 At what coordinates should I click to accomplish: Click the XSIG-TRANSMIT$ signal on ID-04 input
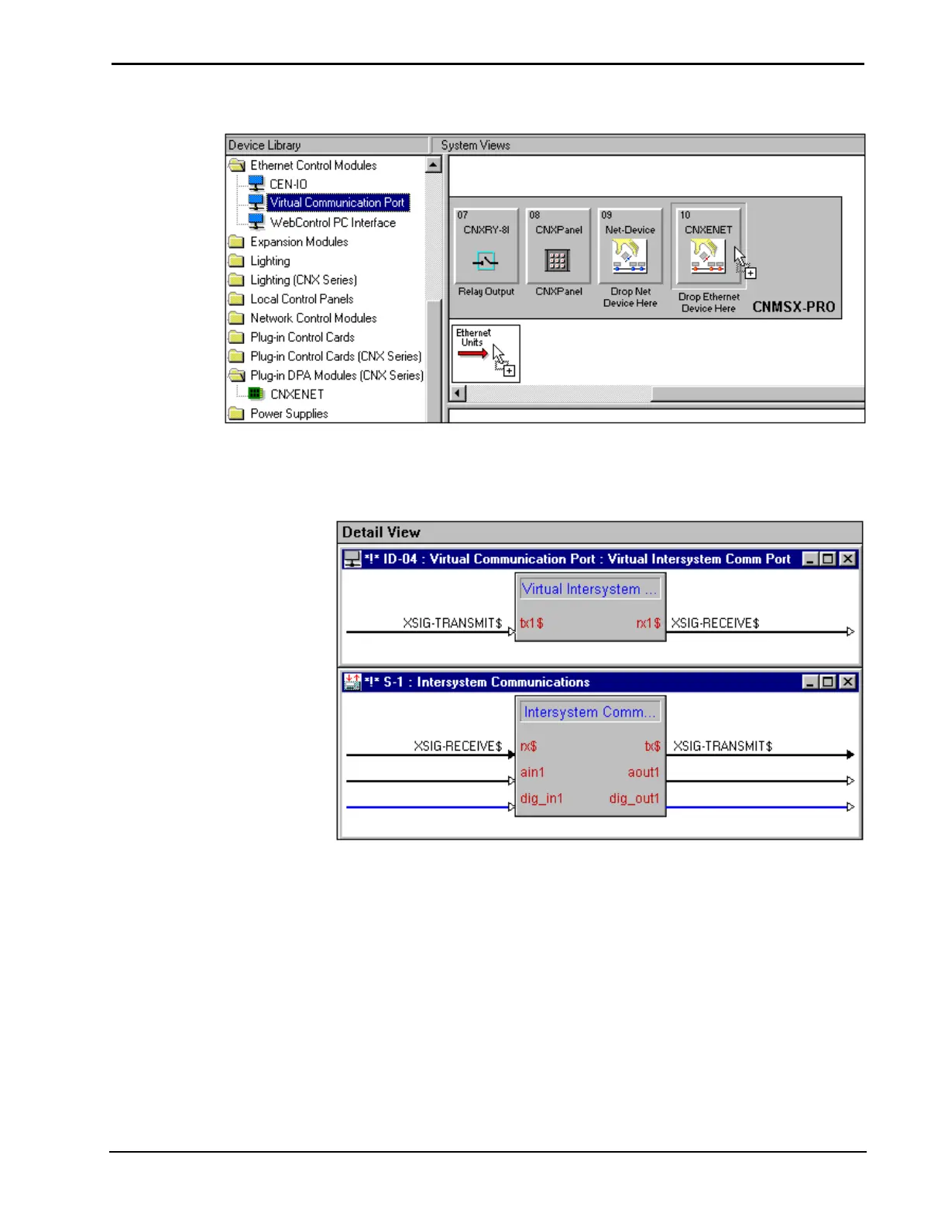coord(452,624)
